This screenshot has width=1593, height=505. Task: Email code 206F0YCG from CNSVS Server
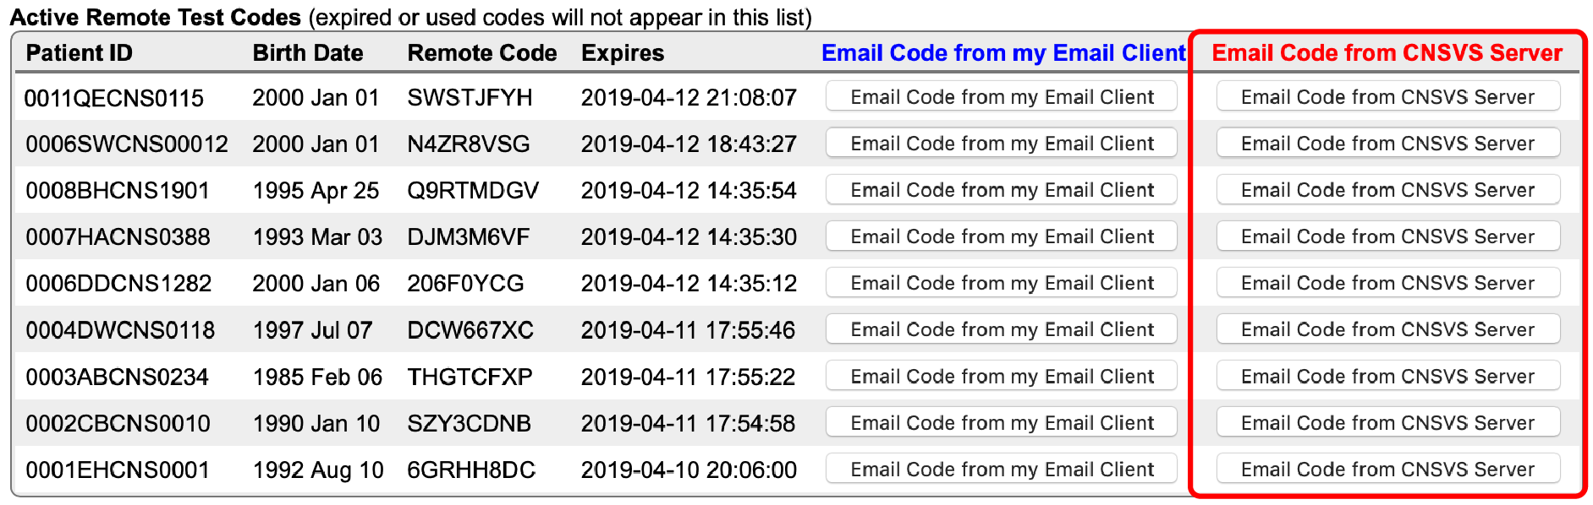pos(1387,283)
